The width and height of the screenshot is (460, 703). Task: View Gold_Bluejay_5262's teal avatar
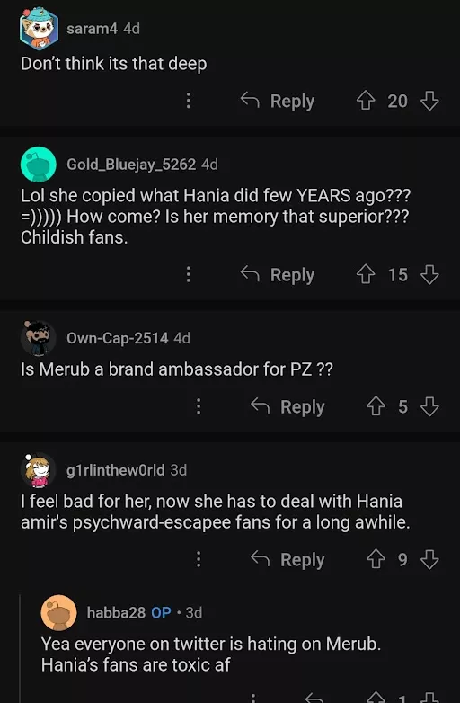point(39,165)
